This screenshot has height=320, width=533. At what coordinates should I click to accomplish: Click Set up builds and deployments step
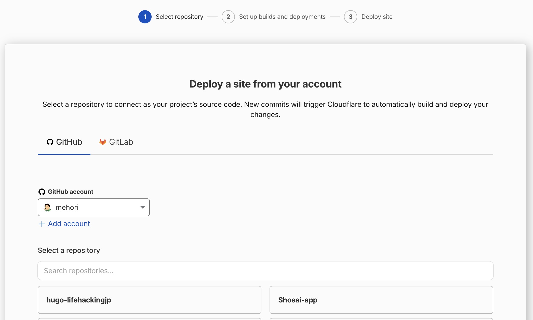(x=282, y=17)
